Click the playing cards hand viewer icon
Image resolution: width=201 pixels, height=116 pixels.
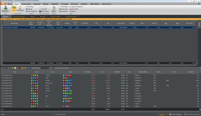(x=15, y=68)
